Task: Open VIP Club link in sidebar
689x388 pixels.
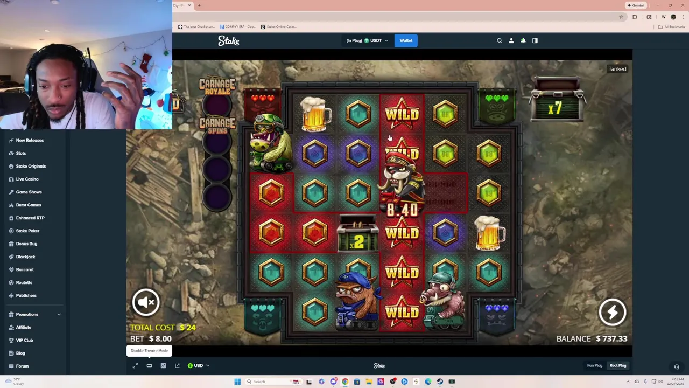Action: (x=24, y=340)
